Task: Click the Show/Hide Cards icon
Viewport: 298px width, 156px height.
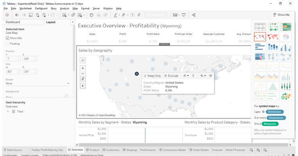Action: [x=175, y=15]
